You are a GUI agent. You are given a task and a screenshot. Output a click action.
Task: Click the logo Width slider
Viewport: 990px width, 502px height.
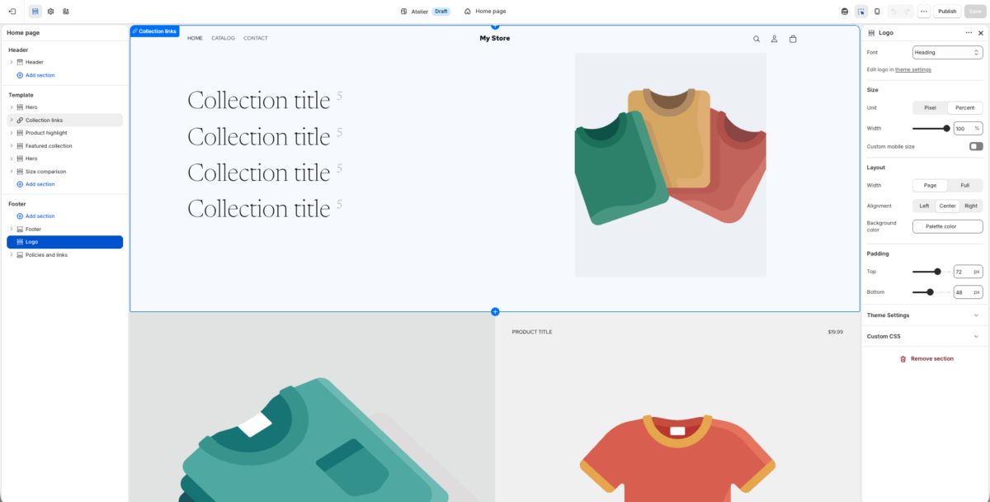tap(931, 128)
